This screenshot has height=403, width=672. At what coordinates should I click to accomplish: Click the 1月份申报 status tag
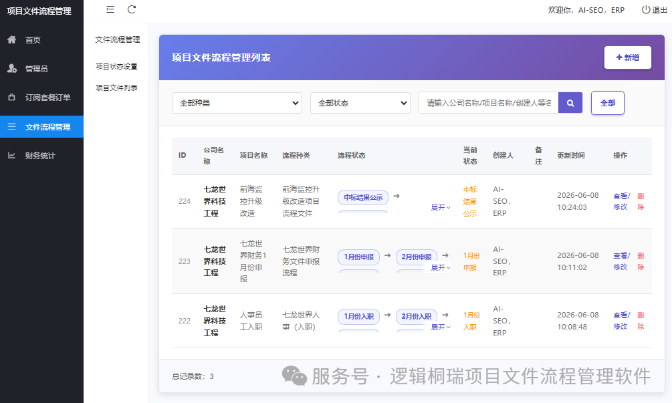358,257
